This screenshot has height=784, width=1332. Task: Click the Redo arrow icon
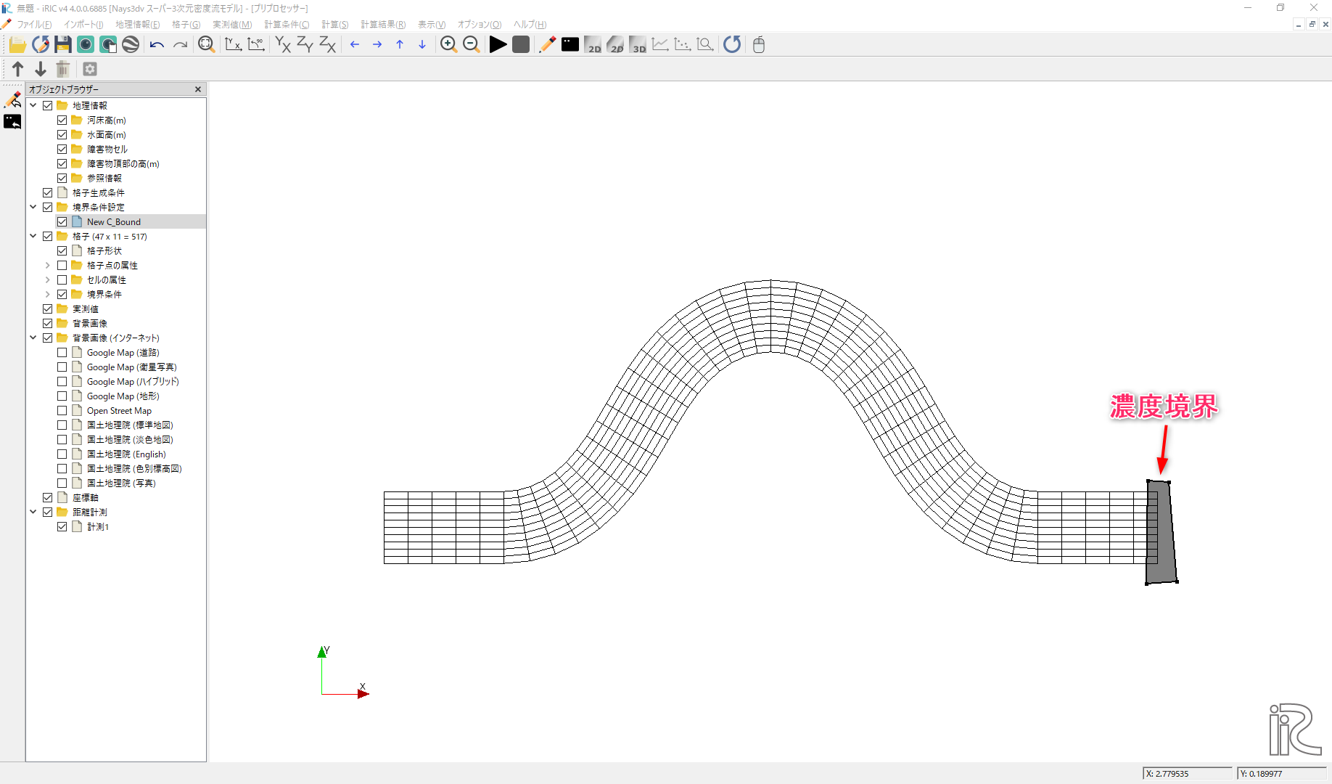(x=180, y=45)
